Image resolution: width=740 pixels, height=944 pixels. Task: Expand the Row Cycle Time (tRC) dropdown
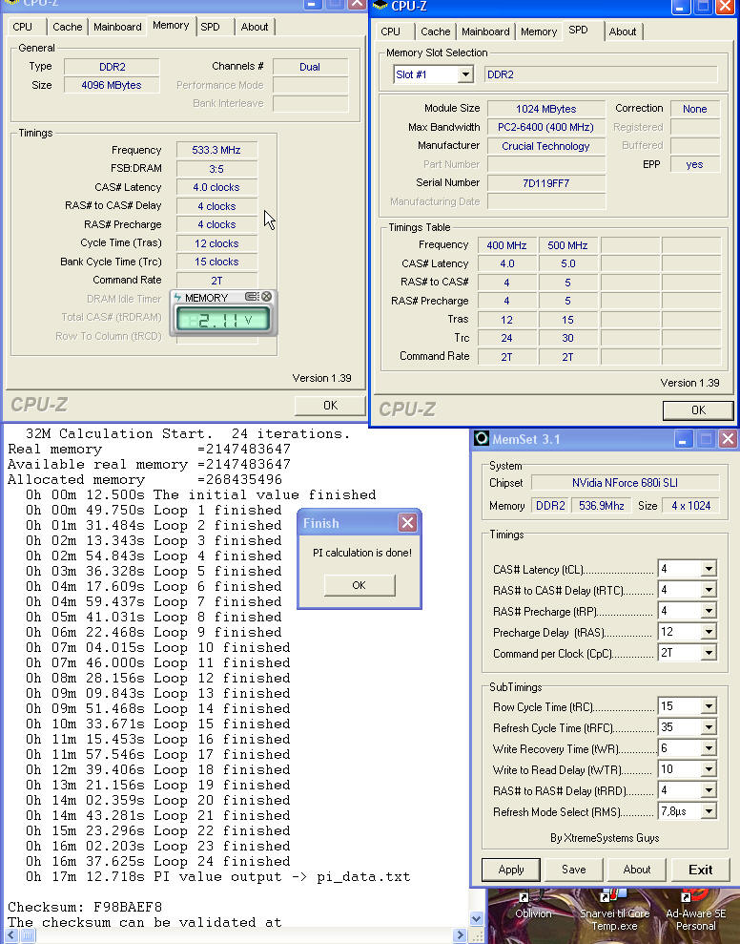coord(709,706)
